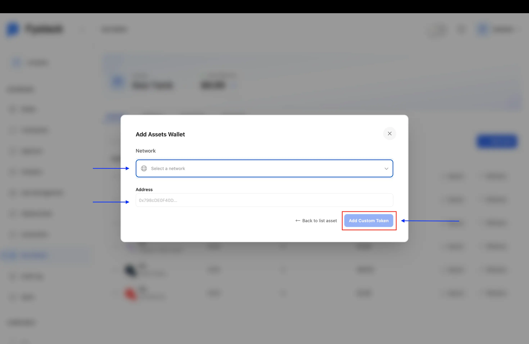The width and height of the screenshot is (529, 344).
Task: Click the Add Custom Token button
Action: coord(369,220)
